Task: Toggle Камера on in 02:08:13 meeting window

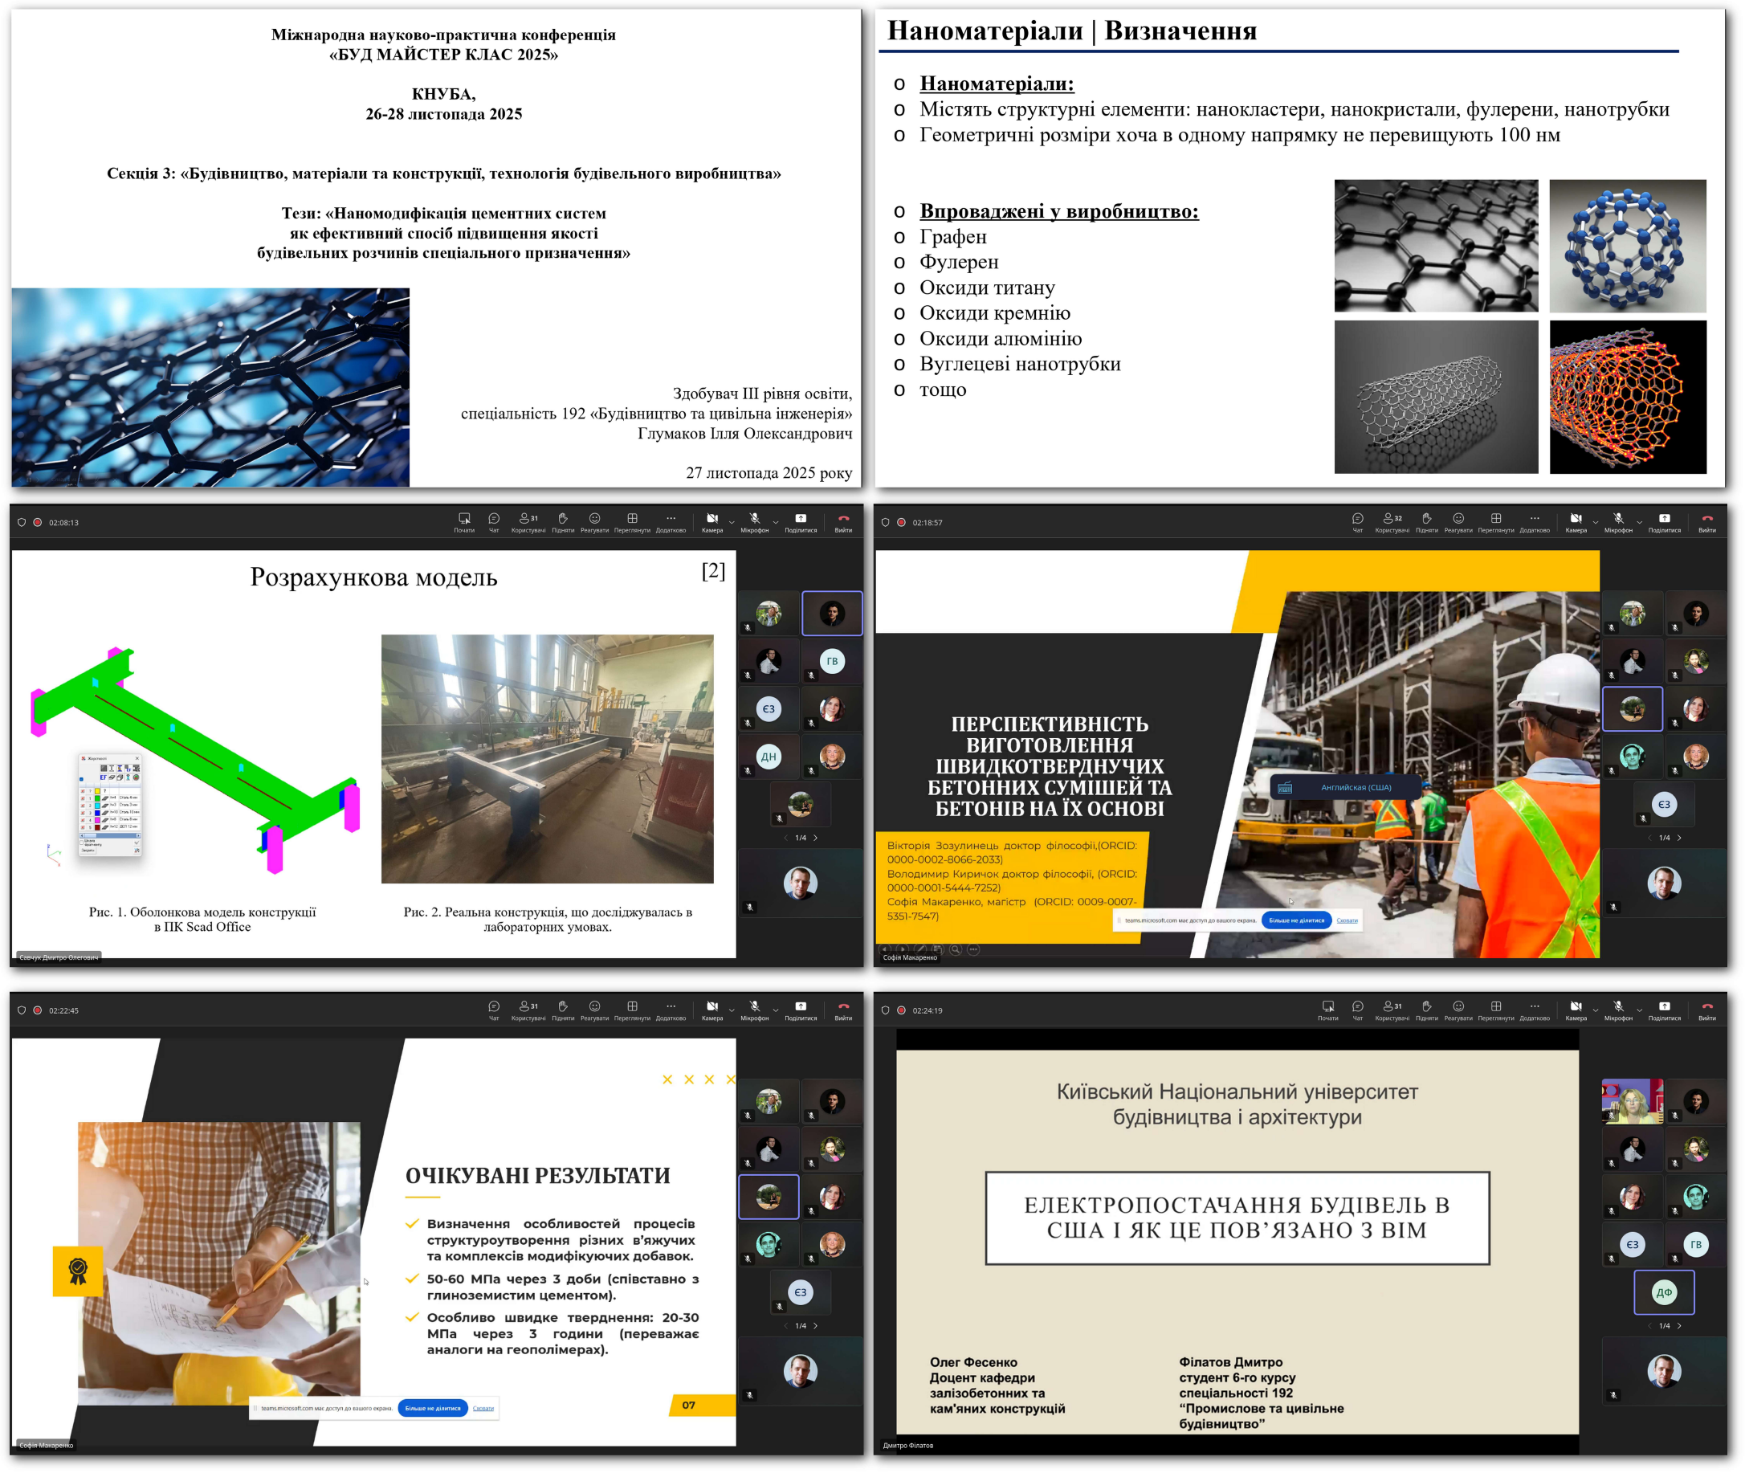Action: [x=712, y=520]
